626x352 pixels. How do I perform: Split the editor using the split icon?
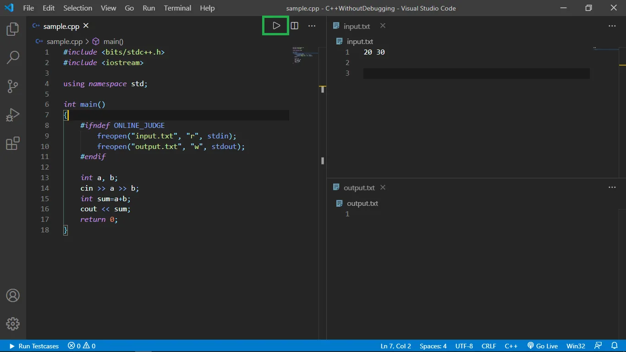click(x=294, y=26)
